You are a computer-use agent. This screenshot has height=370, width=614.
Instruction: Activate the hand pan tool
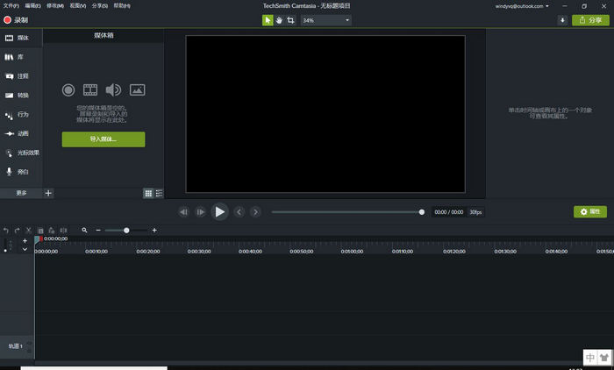click(279, 19)
